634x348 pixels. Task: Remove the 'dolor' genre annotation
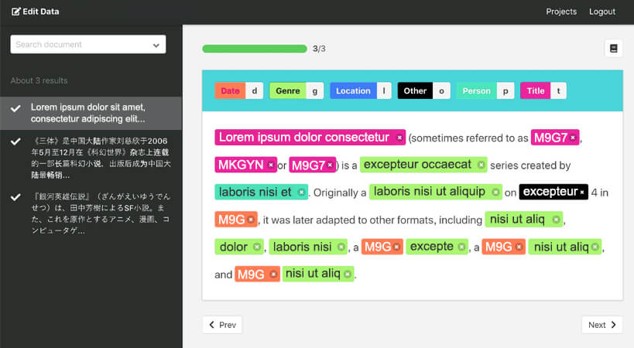coord(257,247)
